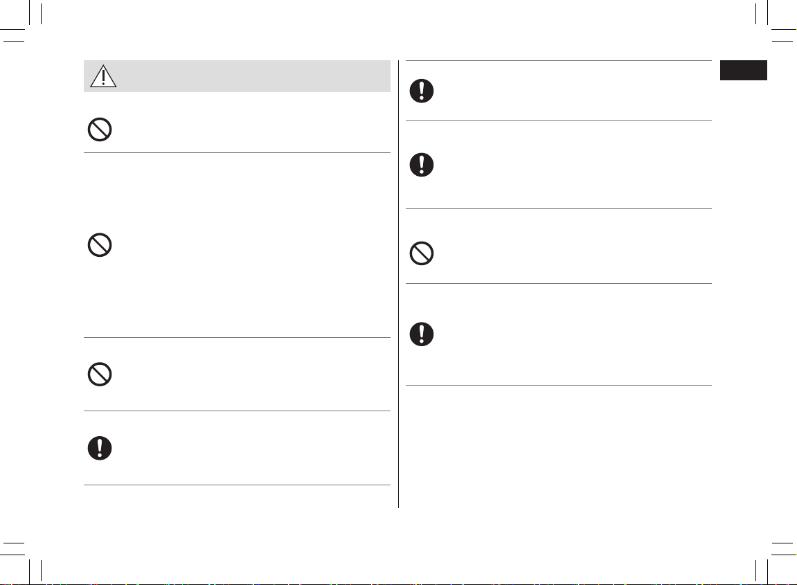This screenshot has height=585, width=797.
Task: Select the only exclamation icon in the left column
Action: 100,449
